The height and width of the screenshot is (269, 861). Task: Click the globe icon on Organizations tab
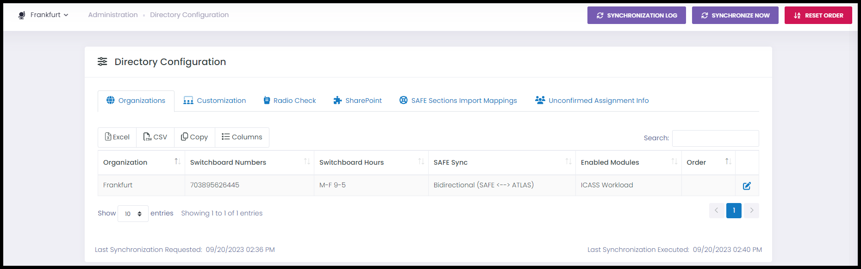[111, 100]
